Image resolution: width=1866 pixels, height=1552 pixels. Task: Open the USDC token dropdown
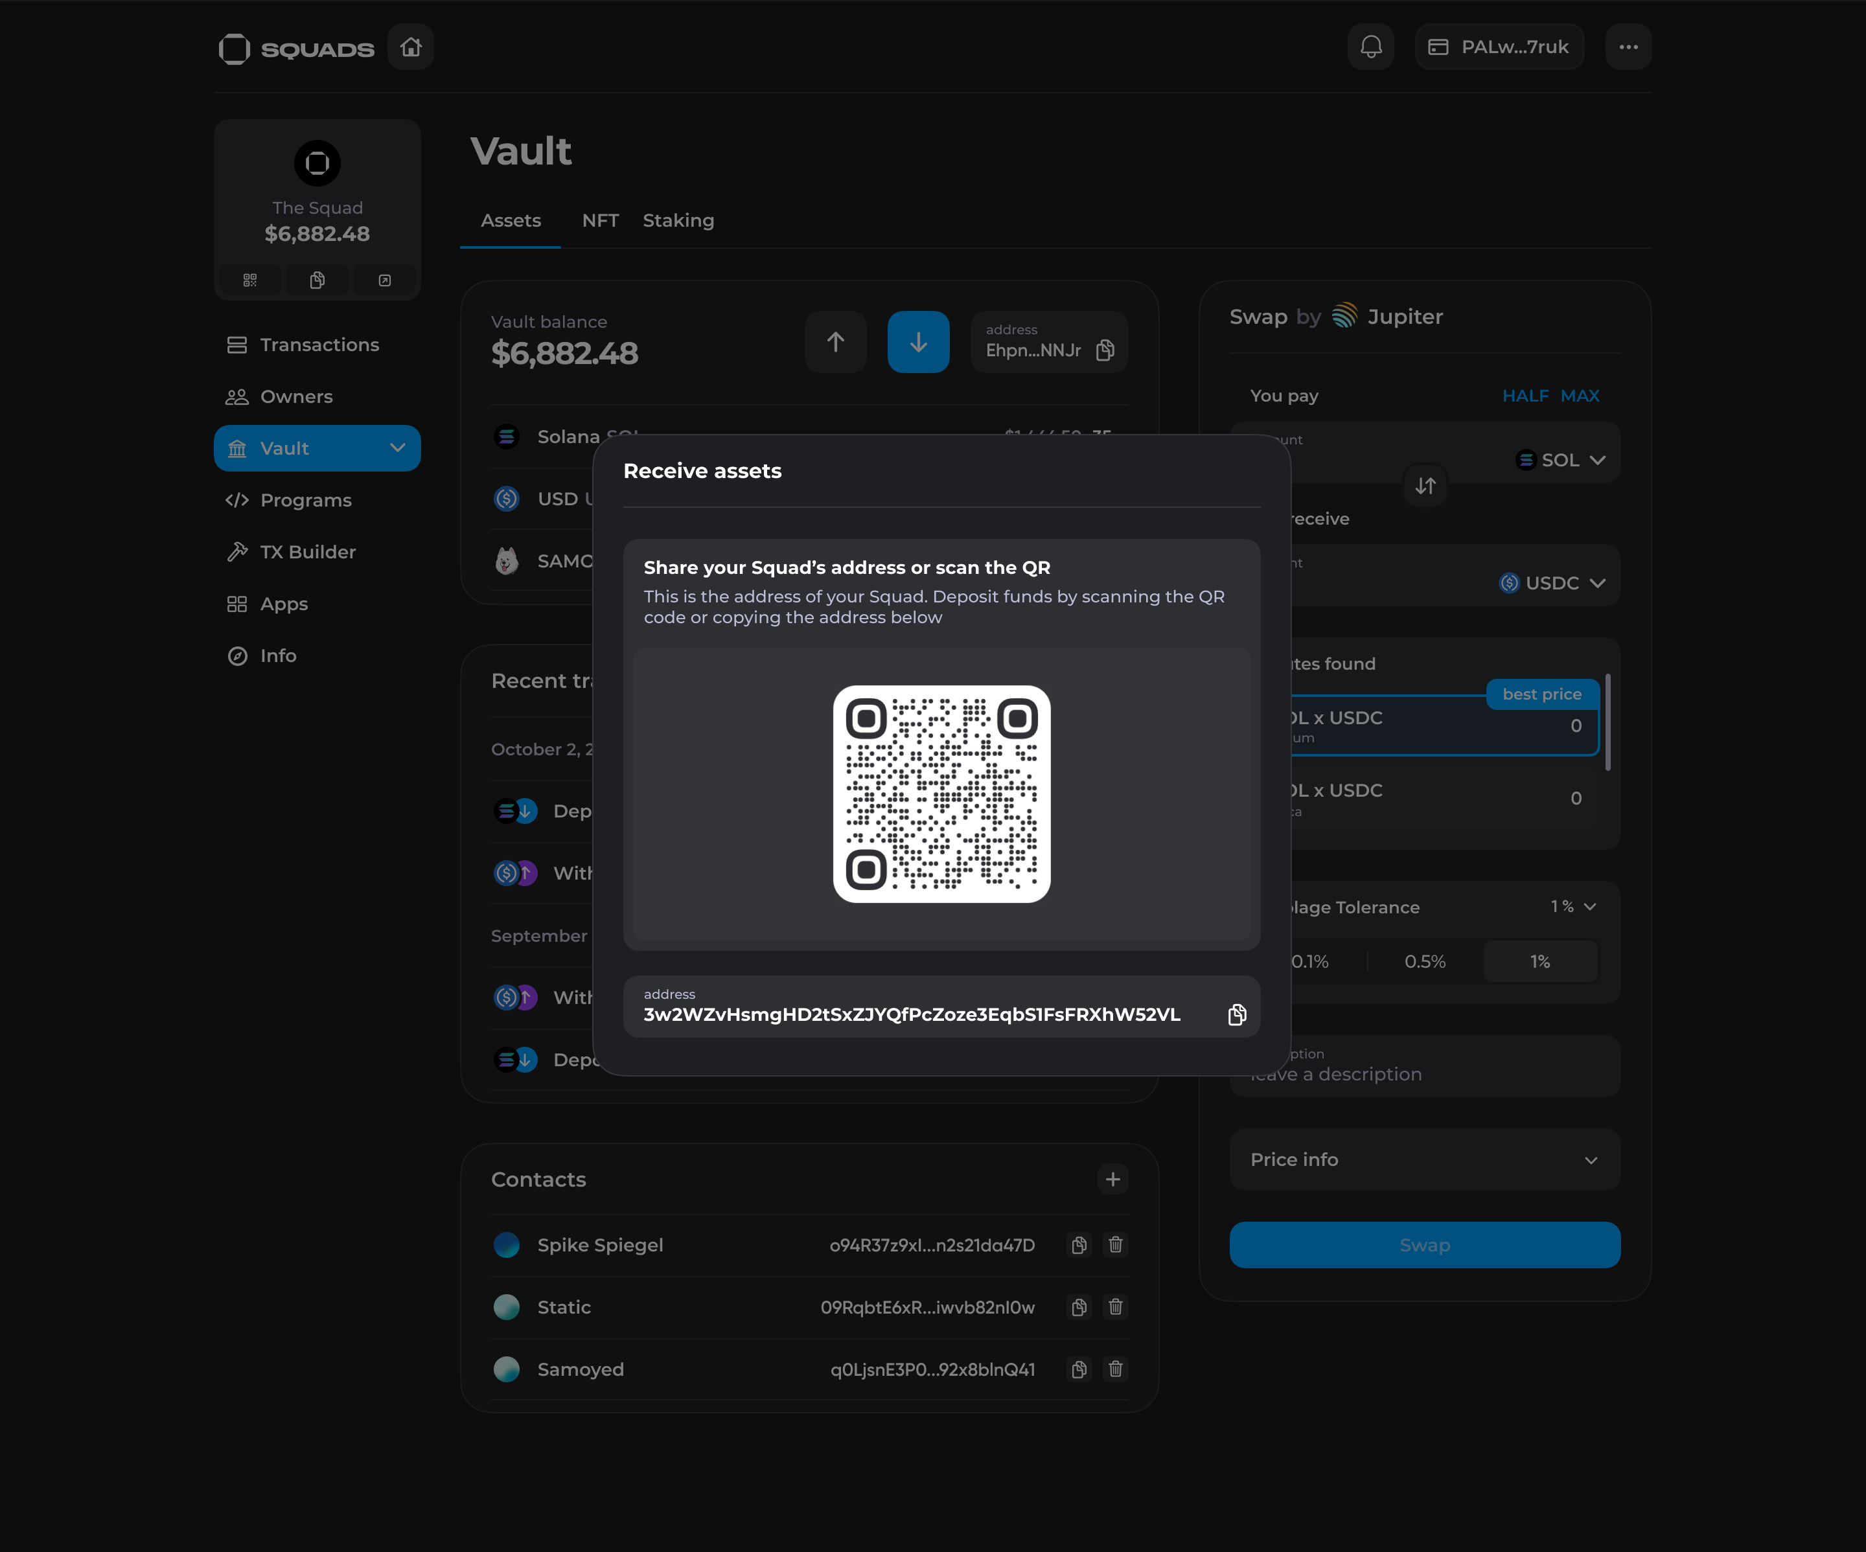click(1553, 583)
